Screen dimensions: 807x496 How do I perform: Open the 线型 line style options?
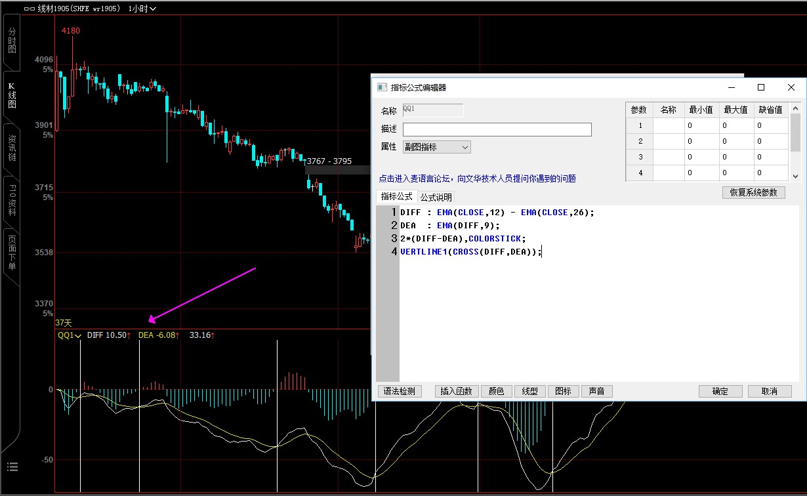pos(529,391)
